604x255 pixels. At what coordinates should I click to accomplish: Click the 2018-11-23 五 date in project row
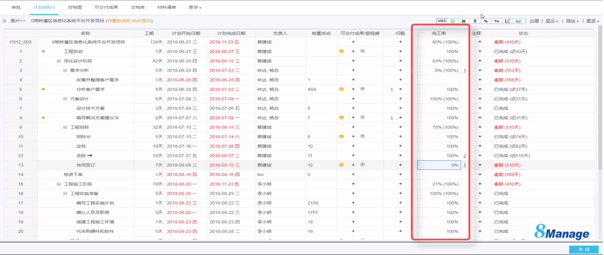tap(224, 42)
